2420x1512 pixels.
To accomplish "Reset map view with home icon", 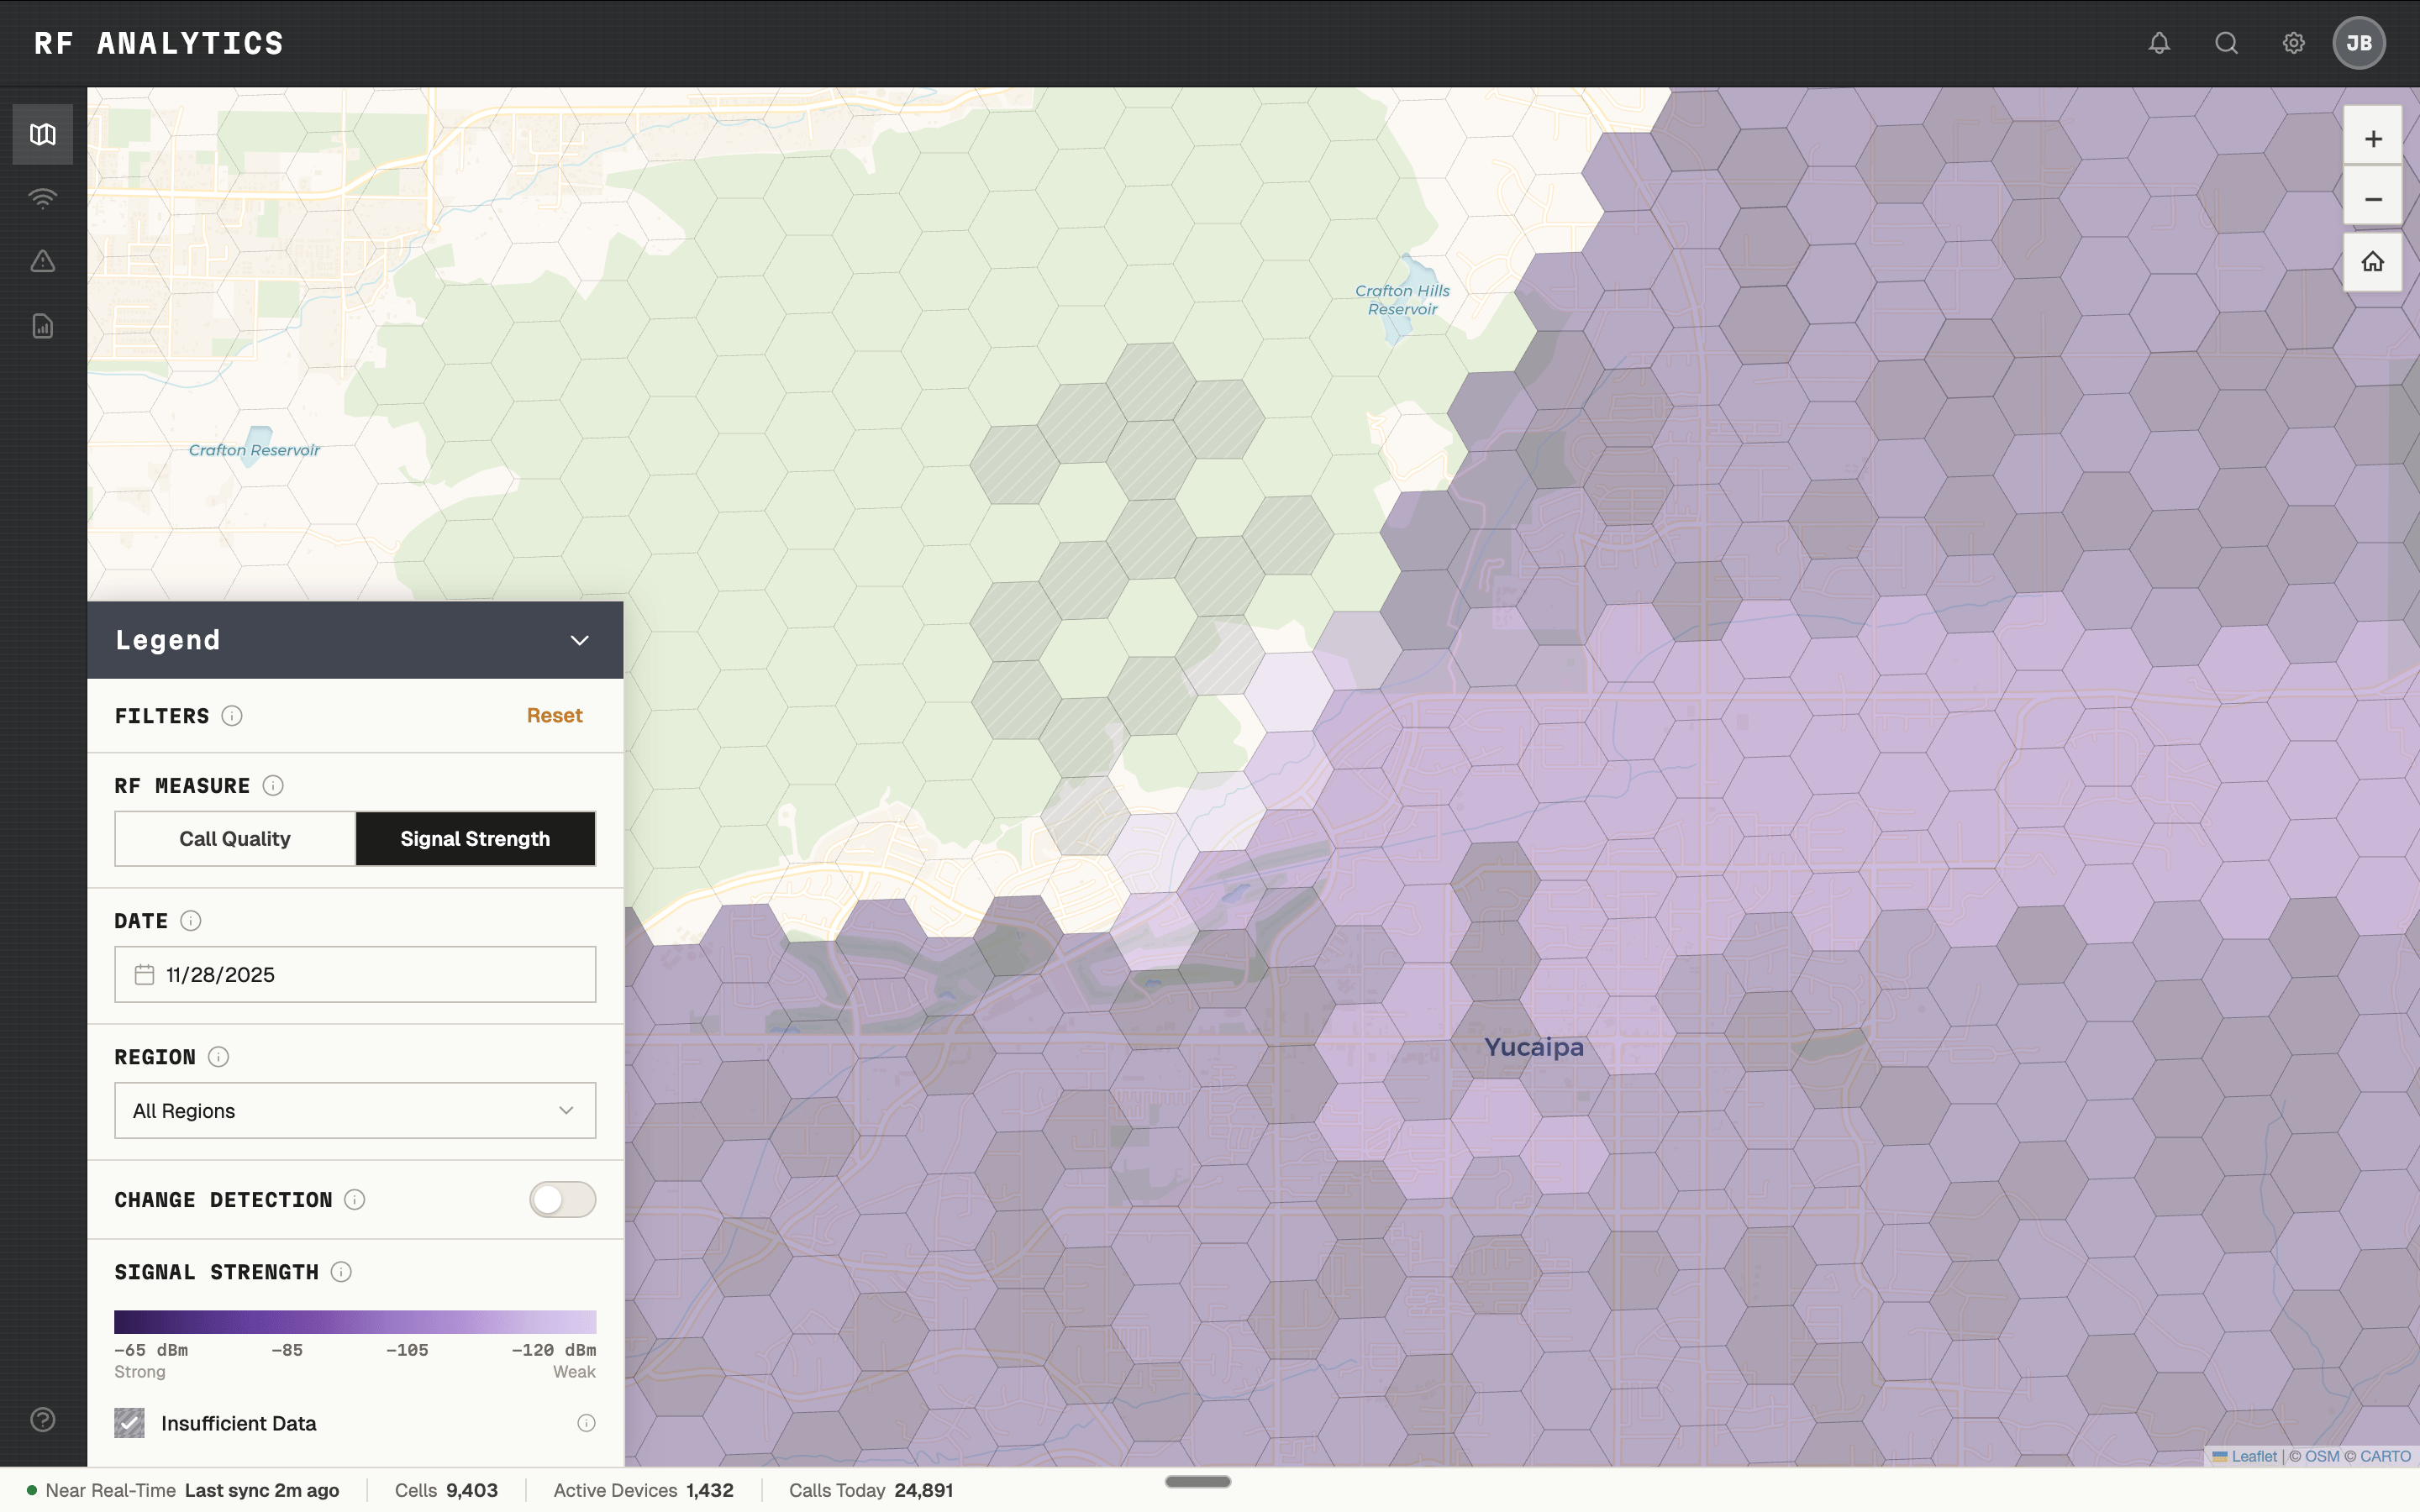I will (2372, 262).
